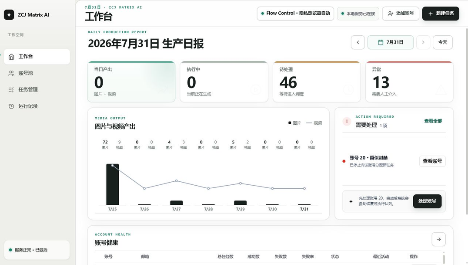
Task: Click the 7/25 black bar in chart
Action: (113, 184)
